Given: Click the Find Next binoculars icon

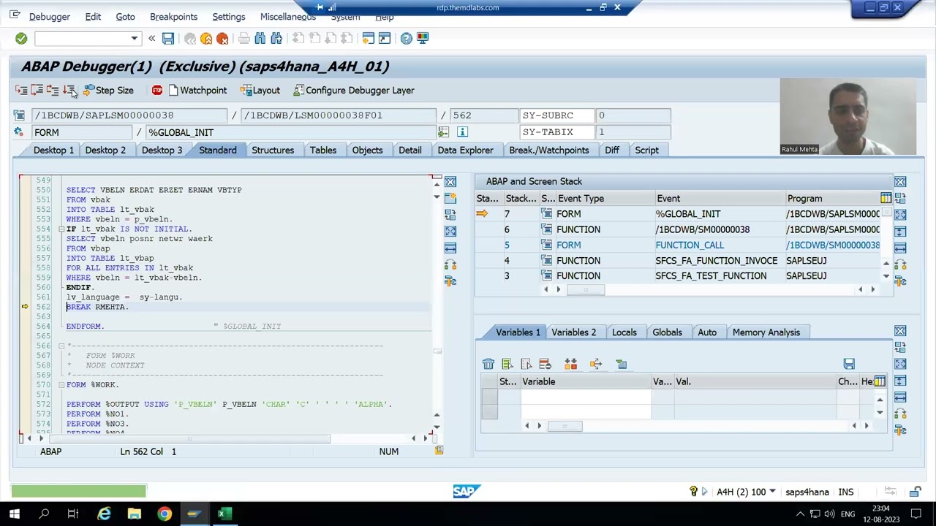Looking at the screenshot, I should (276, 38).
